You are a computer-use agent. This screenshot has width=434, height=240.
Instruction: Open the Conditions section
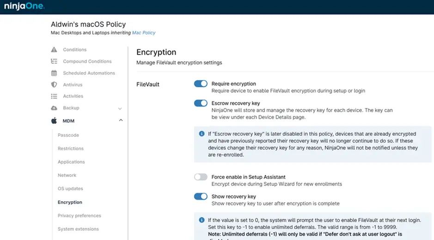pos(75,49)
